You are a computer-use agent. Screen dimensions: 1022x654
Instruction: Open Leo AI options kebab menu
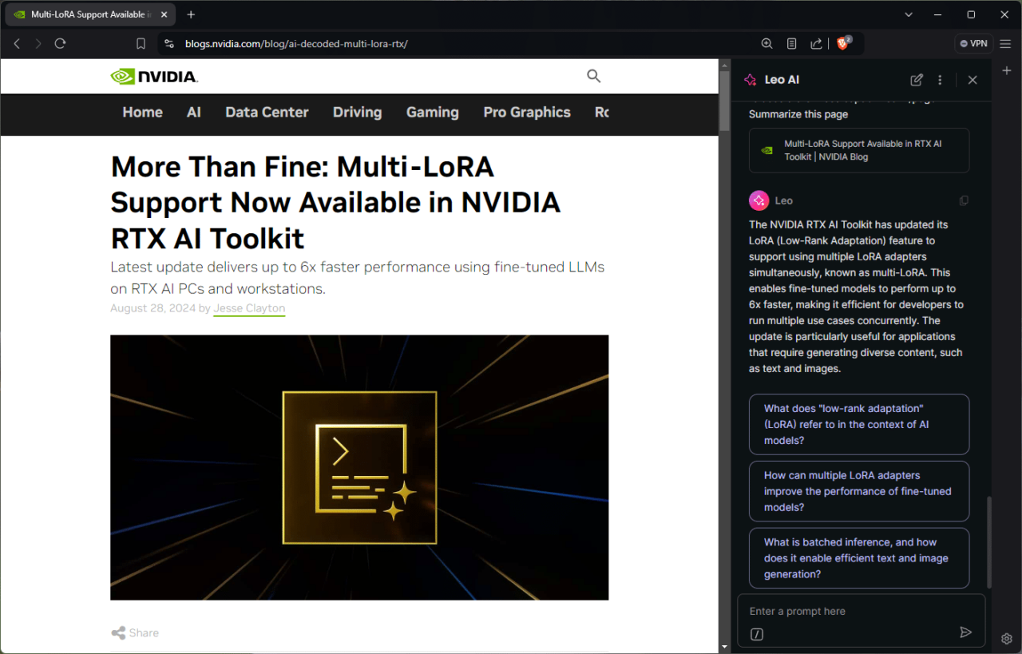pyautogui.click(x=941, y=80)
